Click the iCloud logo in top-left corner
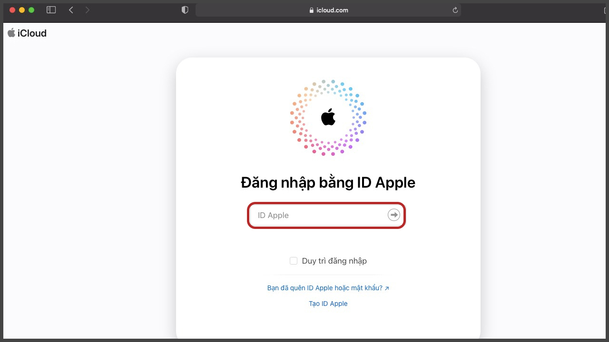609x342 pixels. 27,33
